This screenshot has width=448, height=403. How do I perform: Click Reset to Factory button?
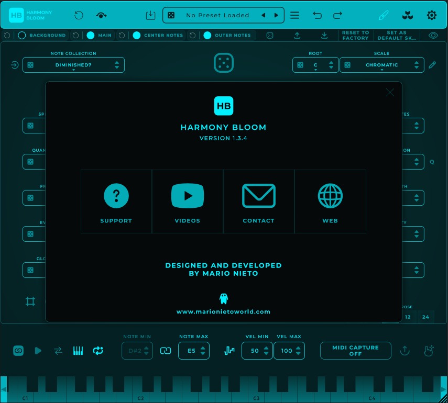coord(356,36)
